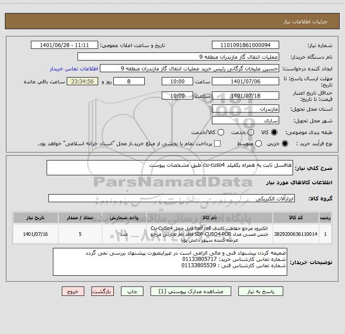
Task: Click the کد کالا column header
Action: pyautogui.click(x=296, y=217)
